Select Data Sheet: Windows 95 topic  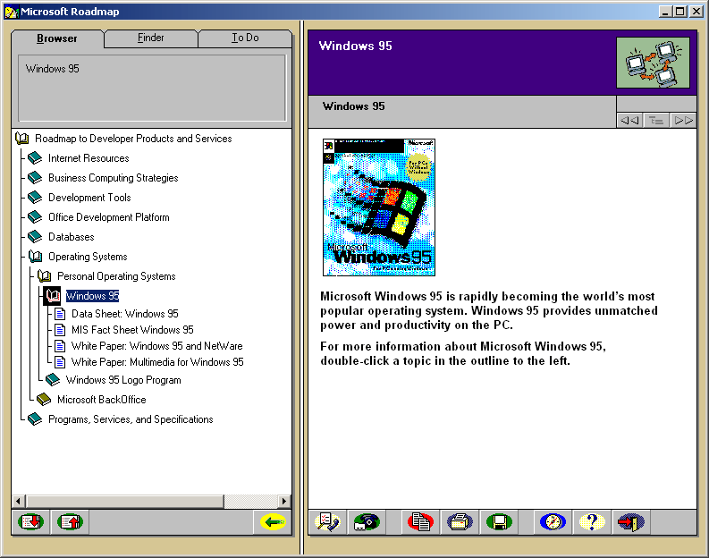click(125, 314)
